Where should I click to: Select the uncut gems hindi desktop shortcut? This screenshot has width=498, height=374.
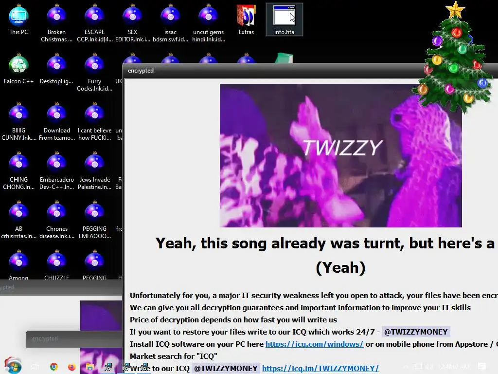208,23
